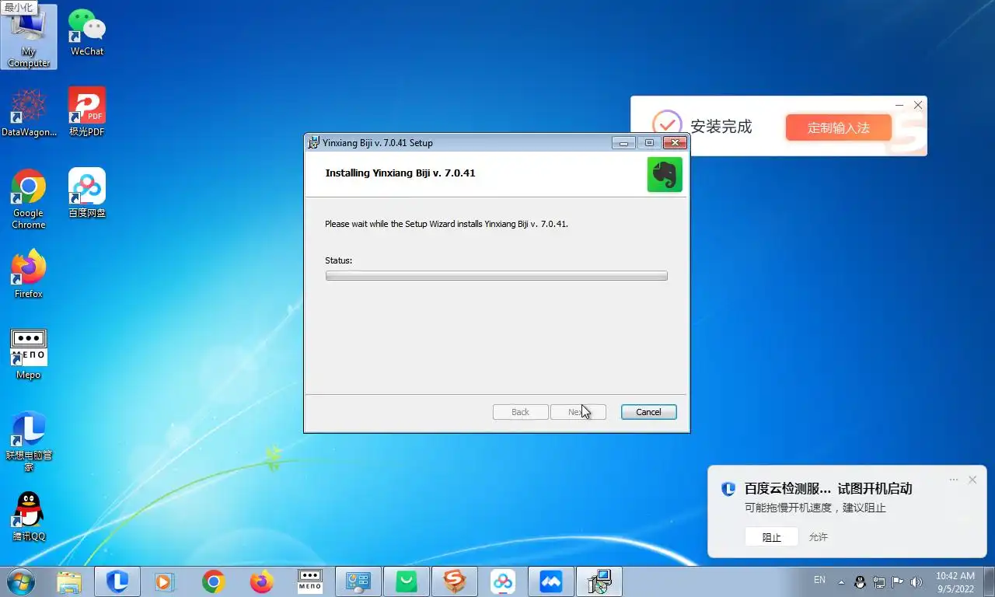The height and width of the screenshot is (597, 995).
Task: Click Cancel in the Setup wizard
Action: (x=648, y=412)
